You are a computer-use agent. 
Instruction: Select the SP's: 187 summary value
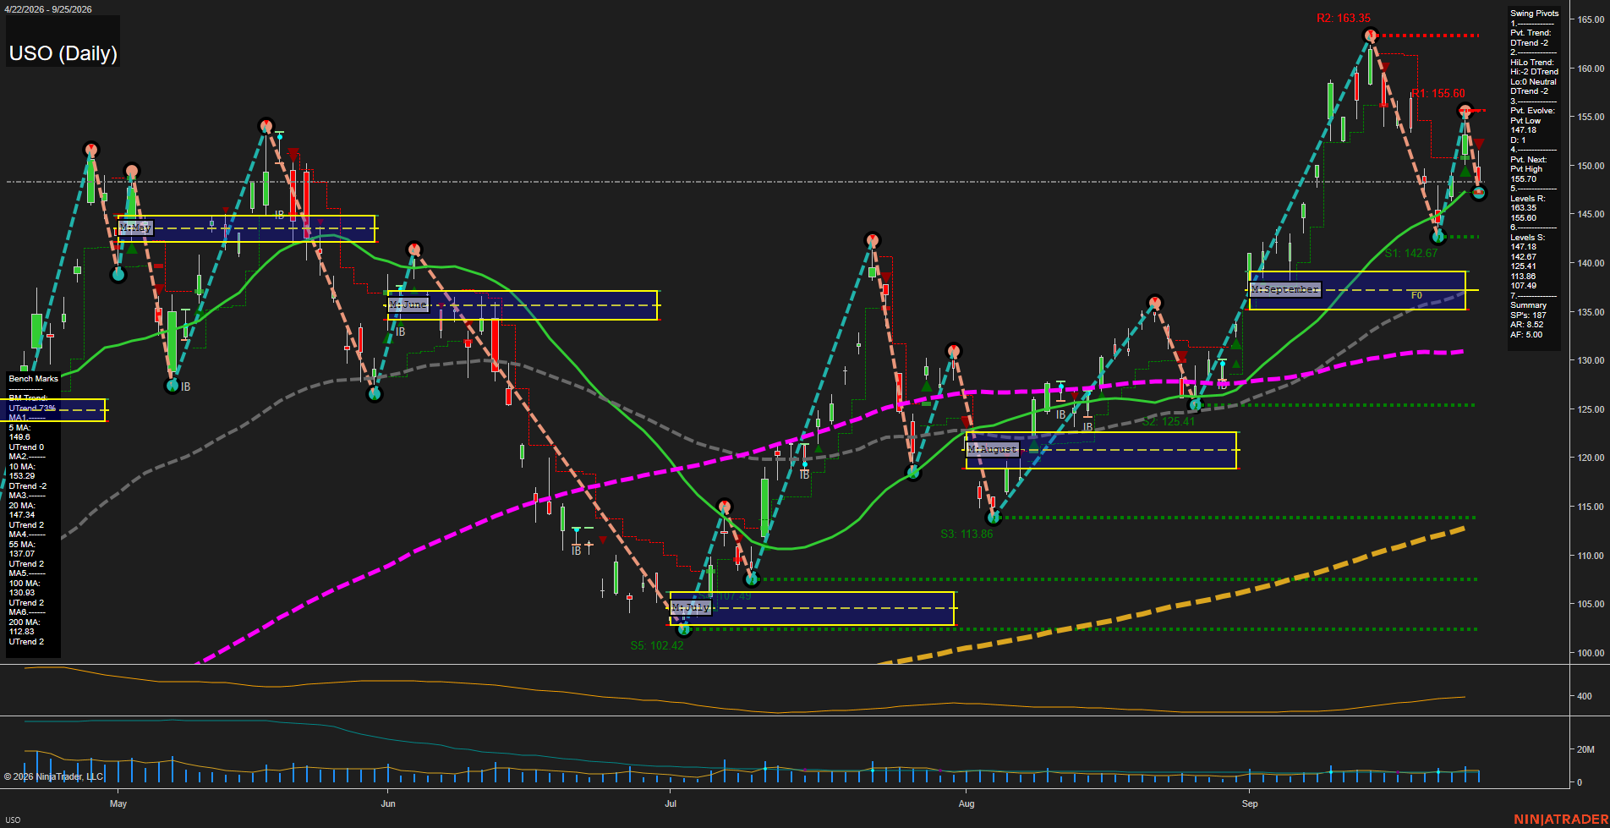(1528, 315)
